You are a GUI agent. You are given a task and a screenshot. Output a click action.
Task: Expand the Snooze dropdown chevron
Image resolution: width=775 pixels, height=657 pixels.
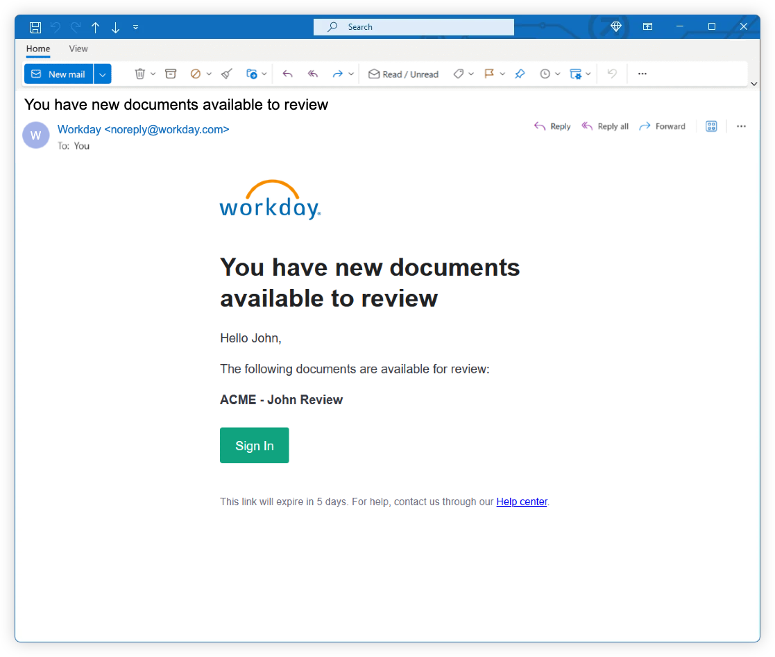[x=558, y=74]
